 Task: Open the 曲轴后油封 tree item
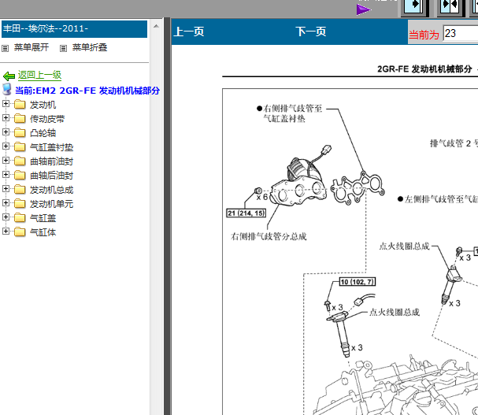point(51,176)
